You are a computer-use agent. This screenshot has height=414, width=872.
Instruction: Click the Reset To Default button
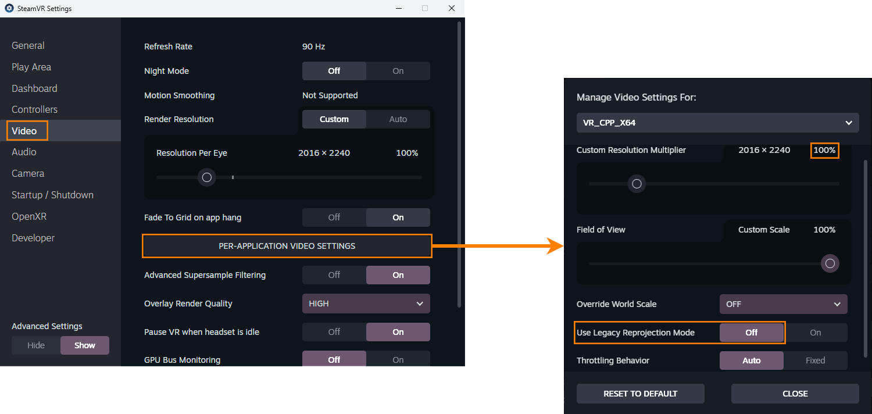click(x=640, y=394)
